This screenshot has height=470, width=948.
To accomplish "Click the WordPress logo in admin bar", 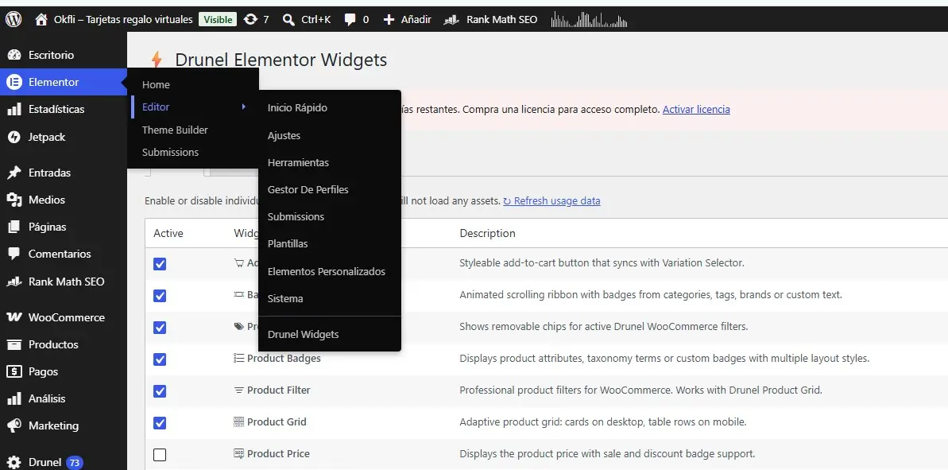I will 14,19.
